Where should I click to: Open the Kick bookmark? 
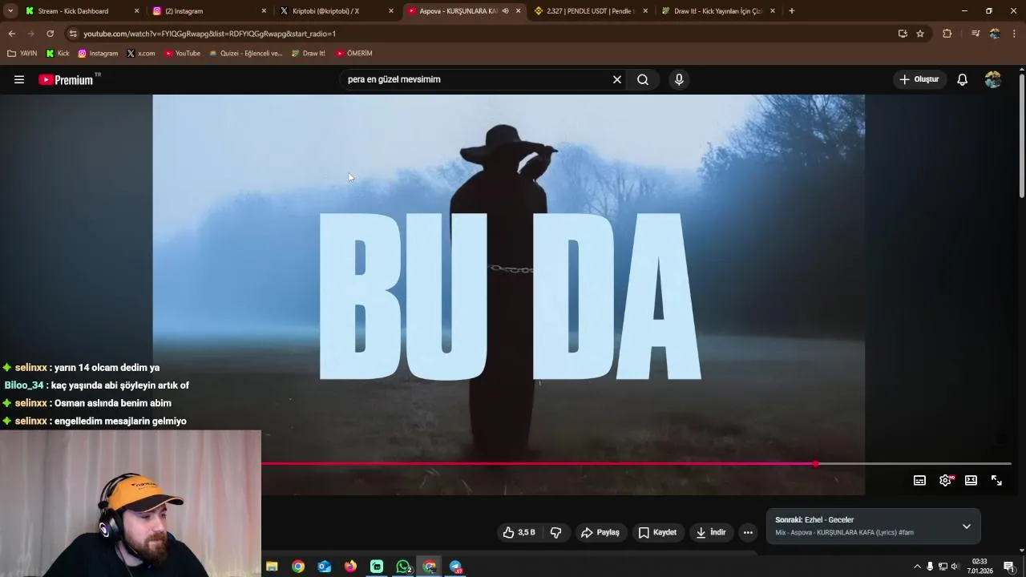[58, 54]
